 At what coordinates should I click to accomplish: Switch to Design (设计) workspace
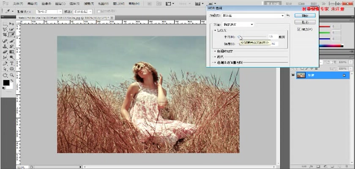tap(288, 4)
